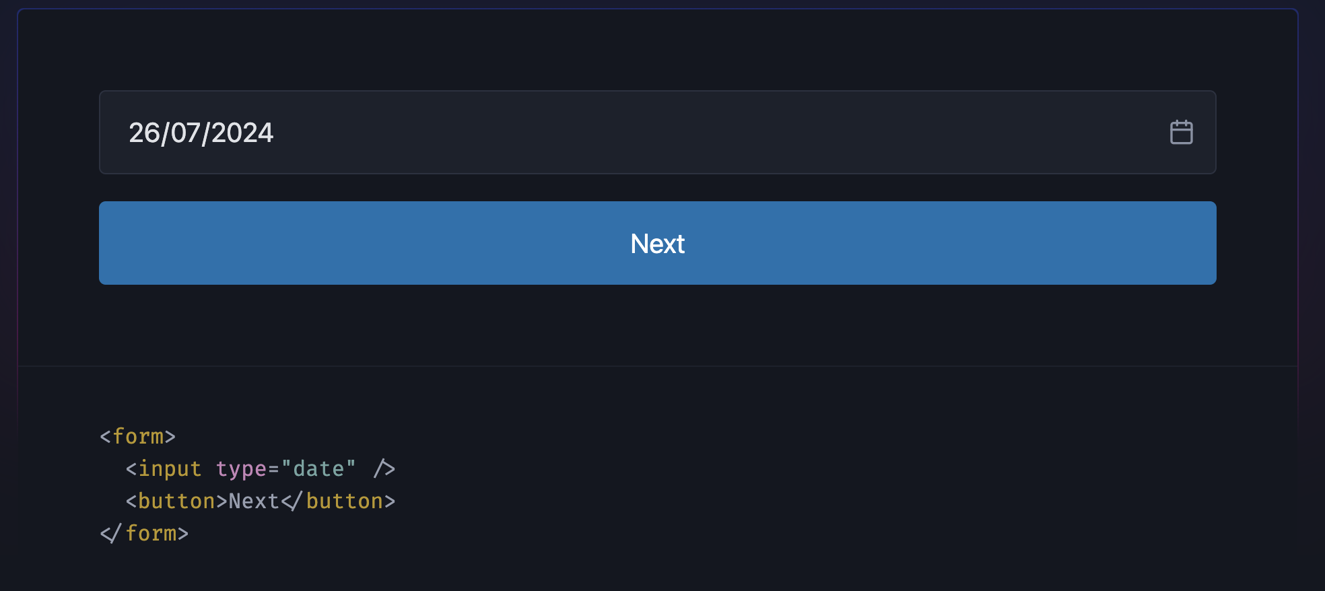Click Next text inside the code button tag

pos(254,501)
